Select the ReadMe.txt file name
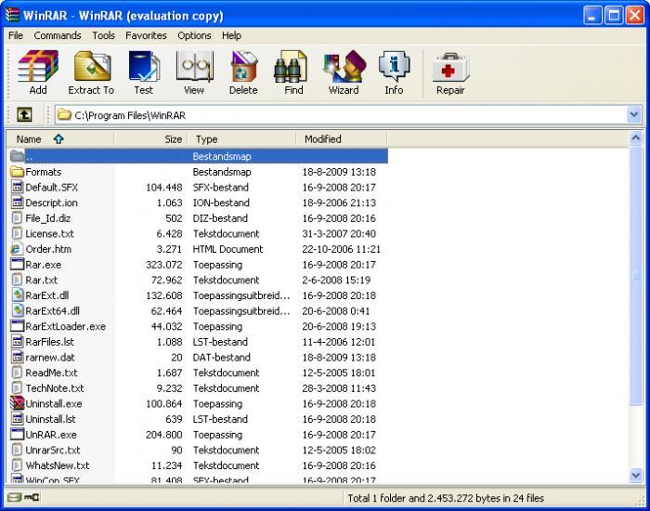 point(51,373)
